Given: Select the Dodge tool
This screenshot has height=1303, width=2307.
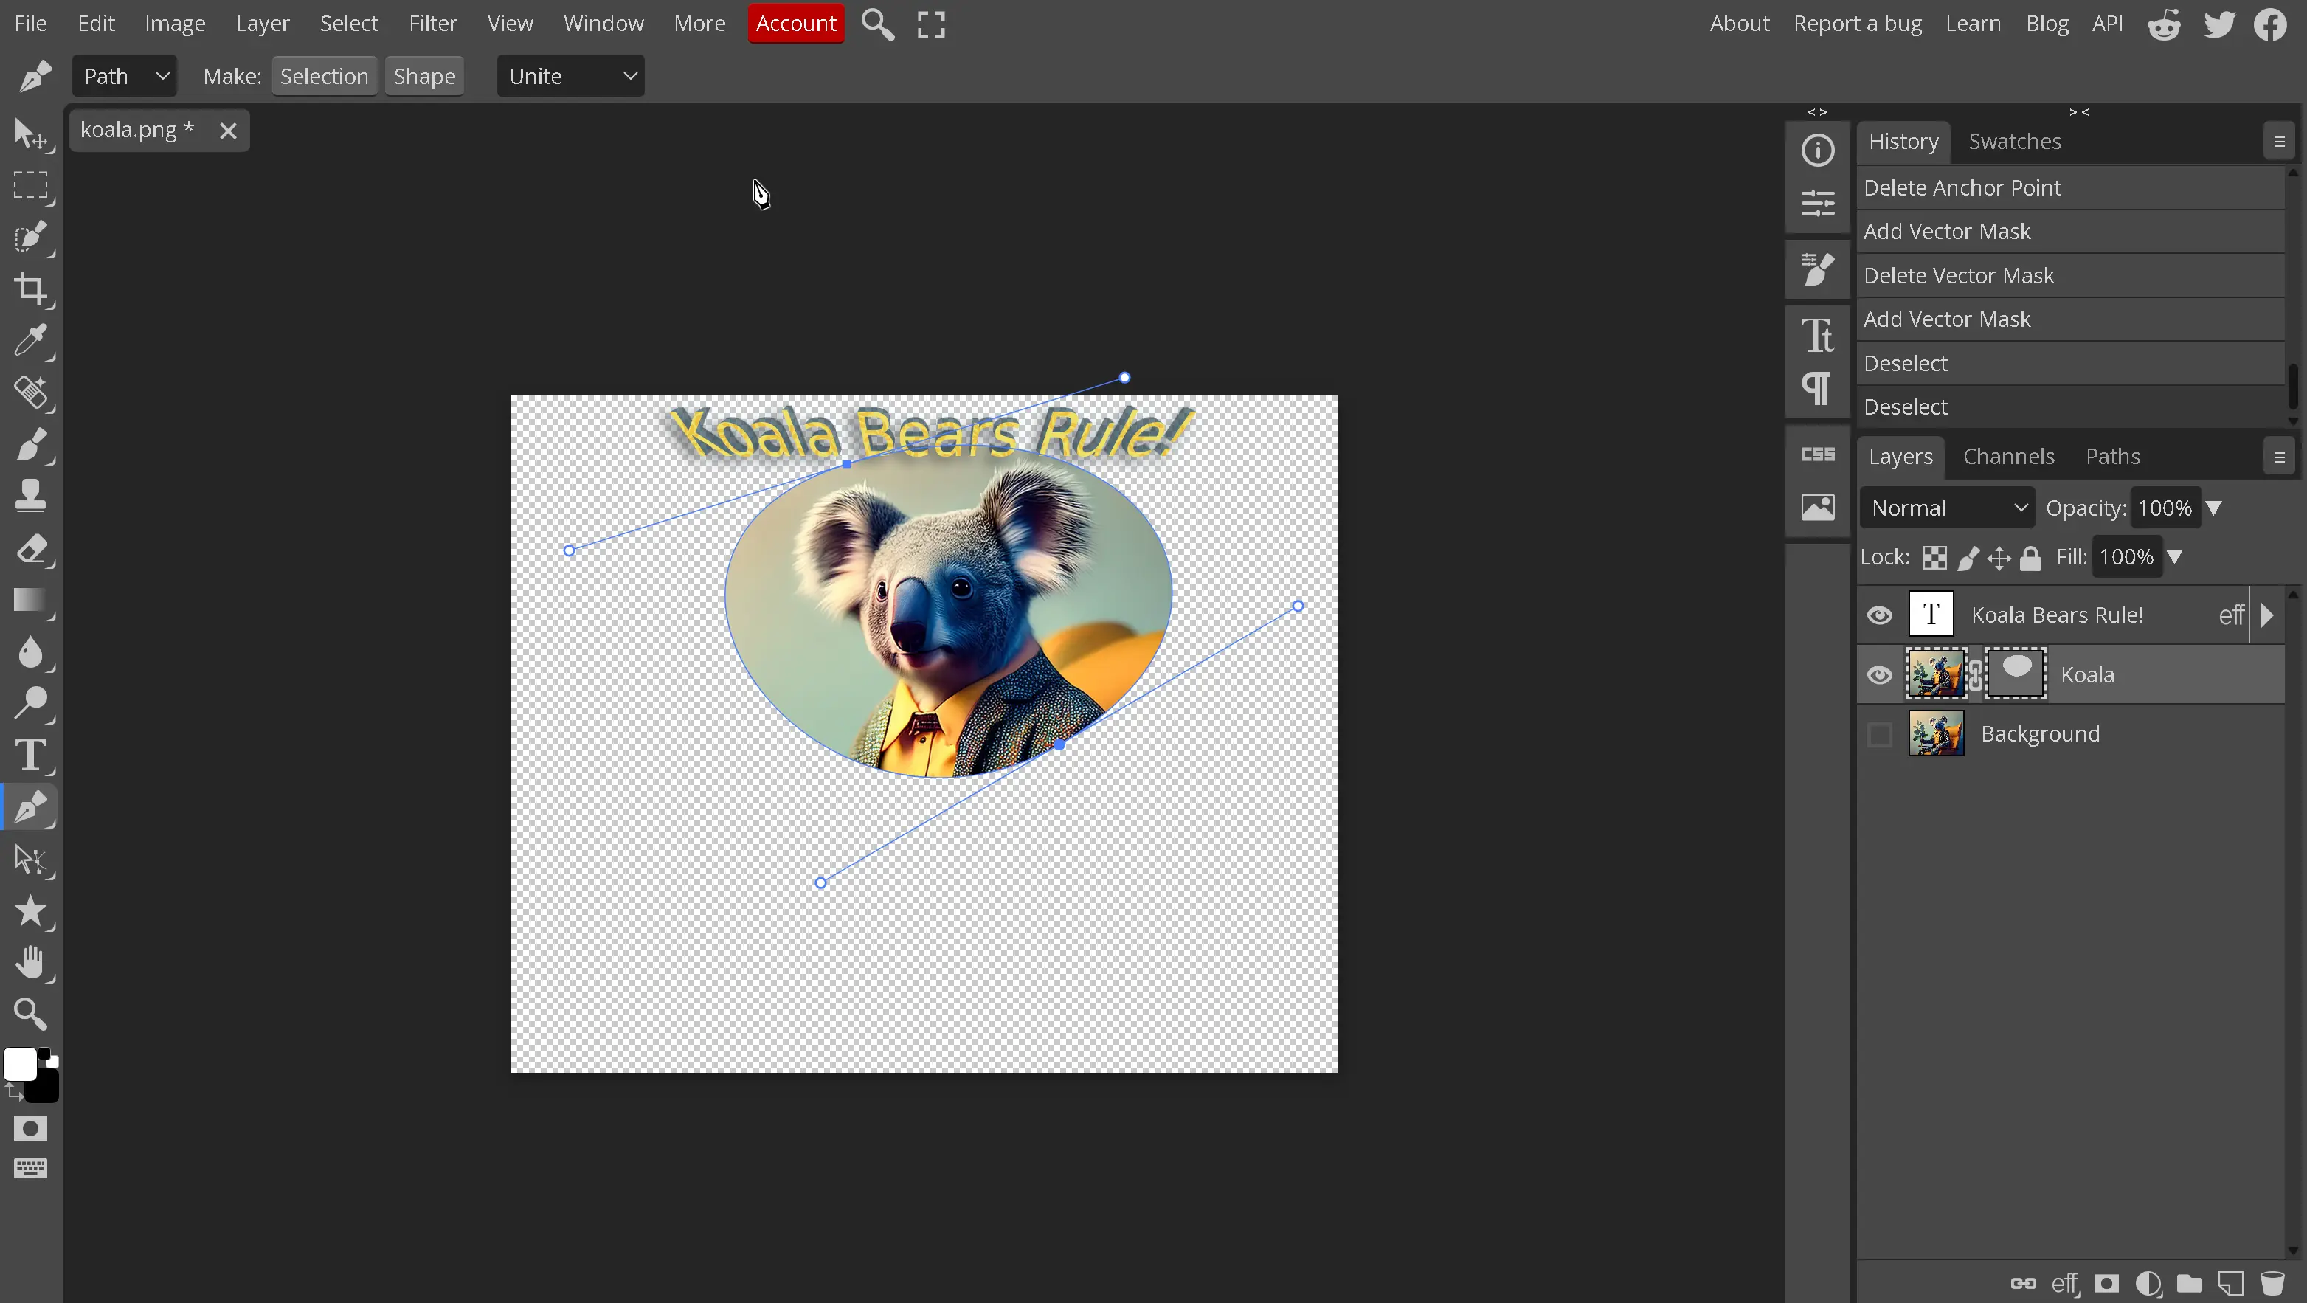Looking at the screenshot, I should click(30, 704).
